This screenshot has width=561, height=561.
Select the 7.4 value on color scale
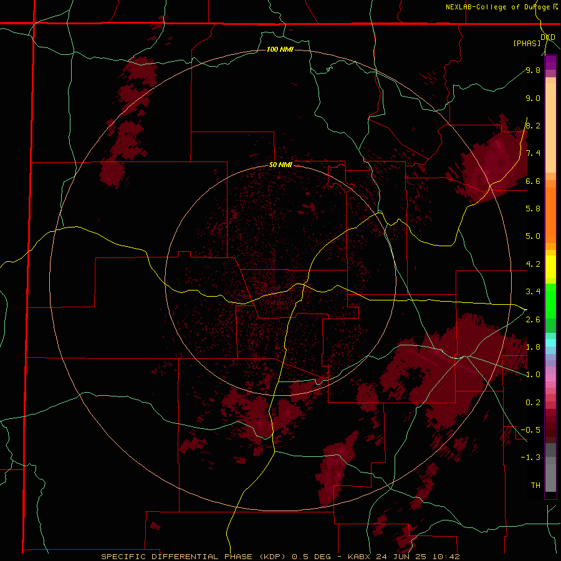point(533,153)
